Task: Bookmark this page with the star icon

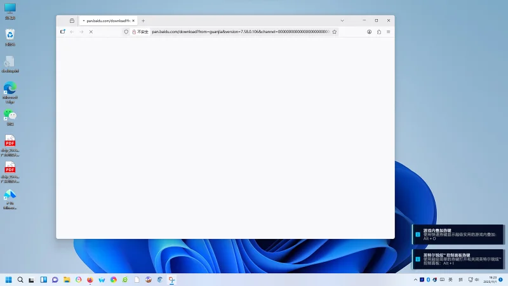Action: point(334,32)
